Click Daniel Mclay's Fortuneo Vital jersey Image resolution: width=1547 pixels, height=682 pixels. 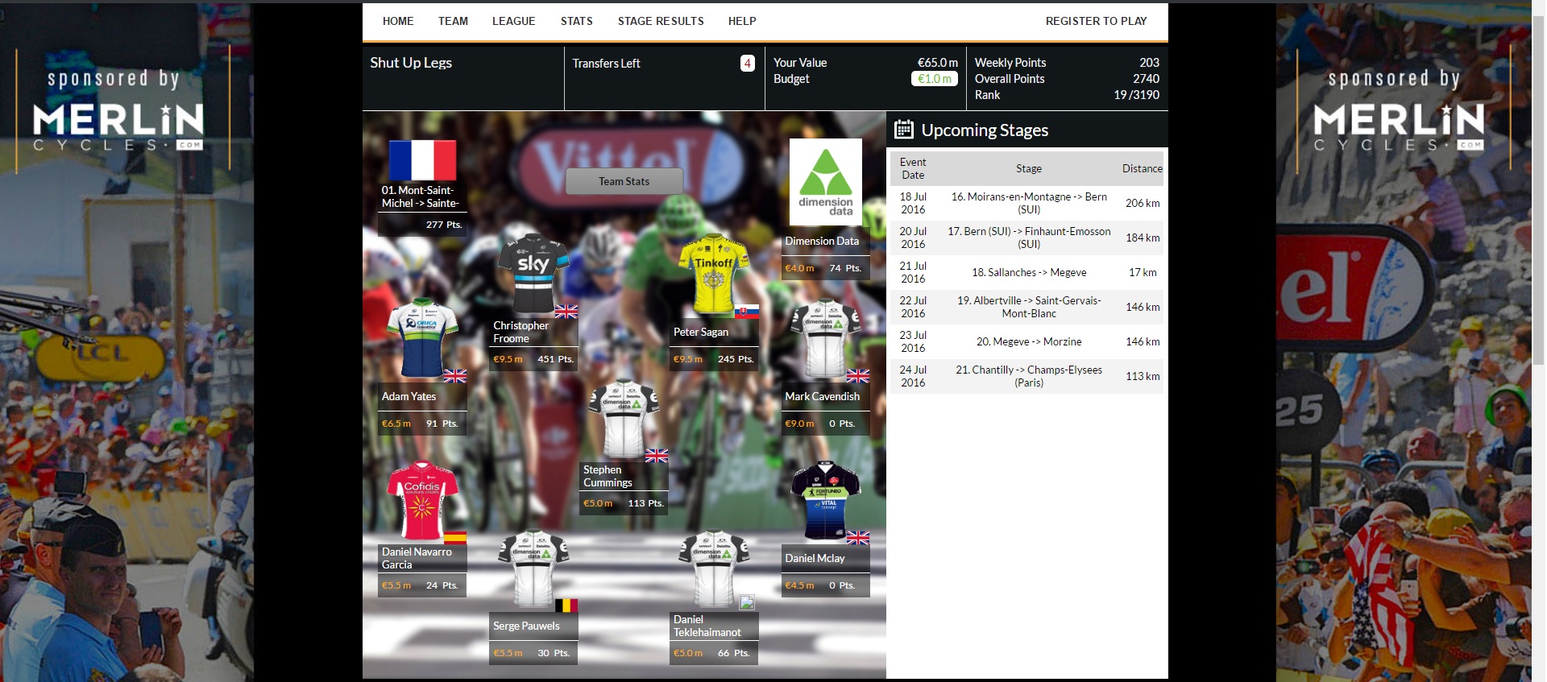(x=825, y=501)
